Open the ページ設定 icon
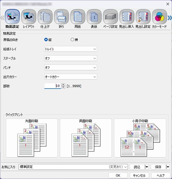This screenshot has width=172, height=179. pyautogui.click(x=110, y=17)
